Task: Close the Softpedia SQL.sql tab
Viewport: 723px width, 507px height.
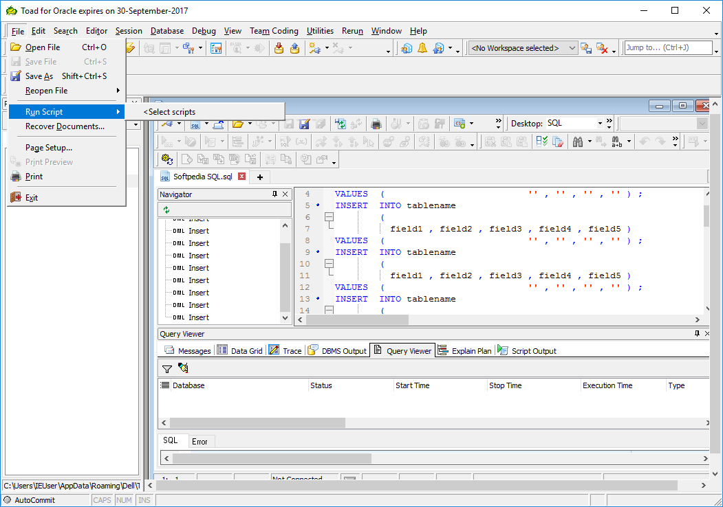Action: (x=241, y=177)
